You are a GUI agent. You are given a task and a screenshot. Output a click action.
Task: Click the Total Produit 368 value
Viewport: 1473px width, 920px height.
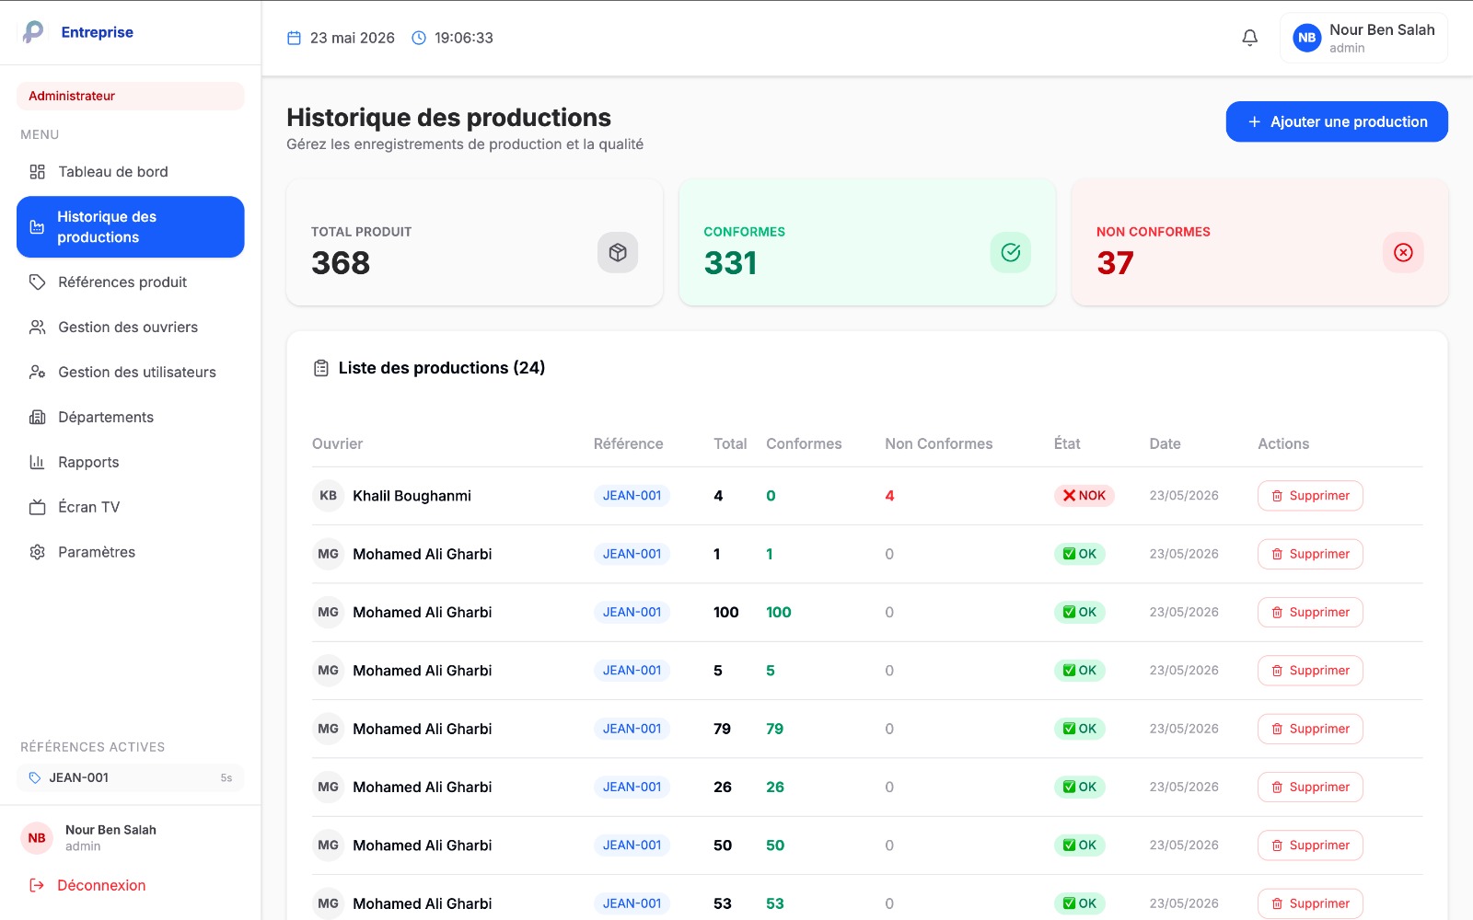341,263
